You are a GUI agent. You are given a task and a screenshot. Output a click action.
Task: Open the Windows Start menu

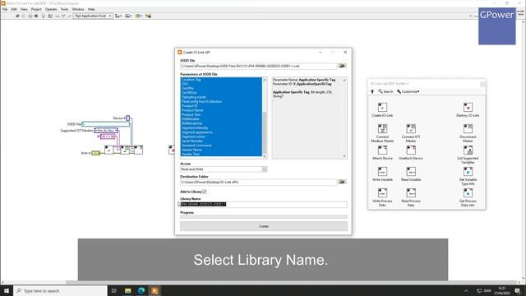click(7, 290)
